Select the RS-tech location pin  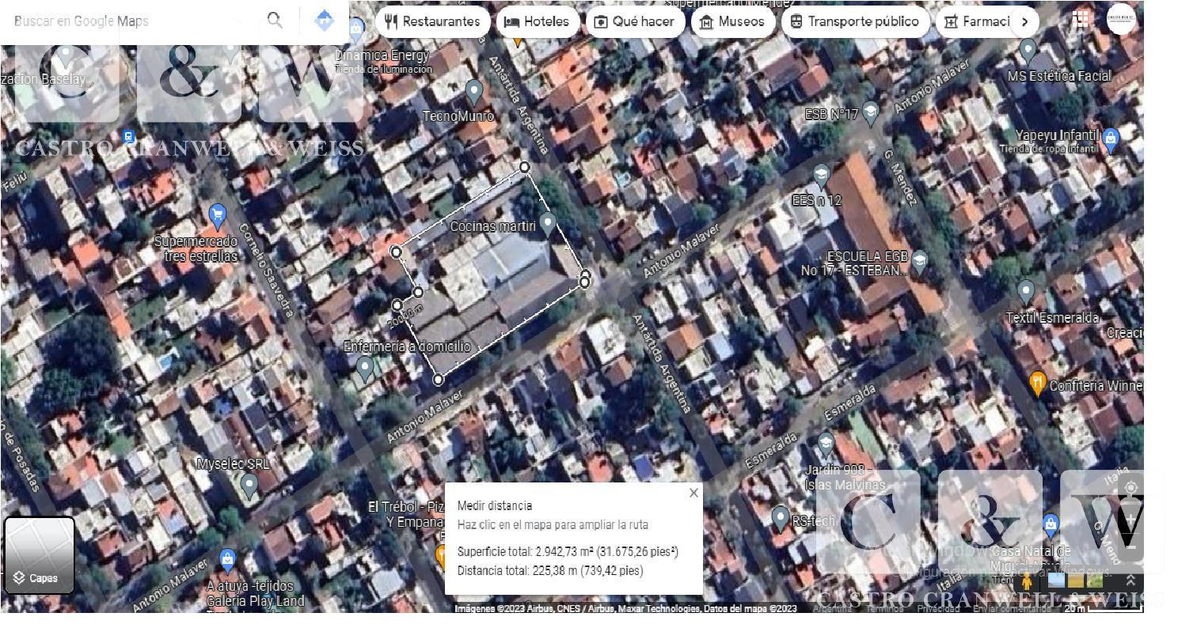pos(780,519)
